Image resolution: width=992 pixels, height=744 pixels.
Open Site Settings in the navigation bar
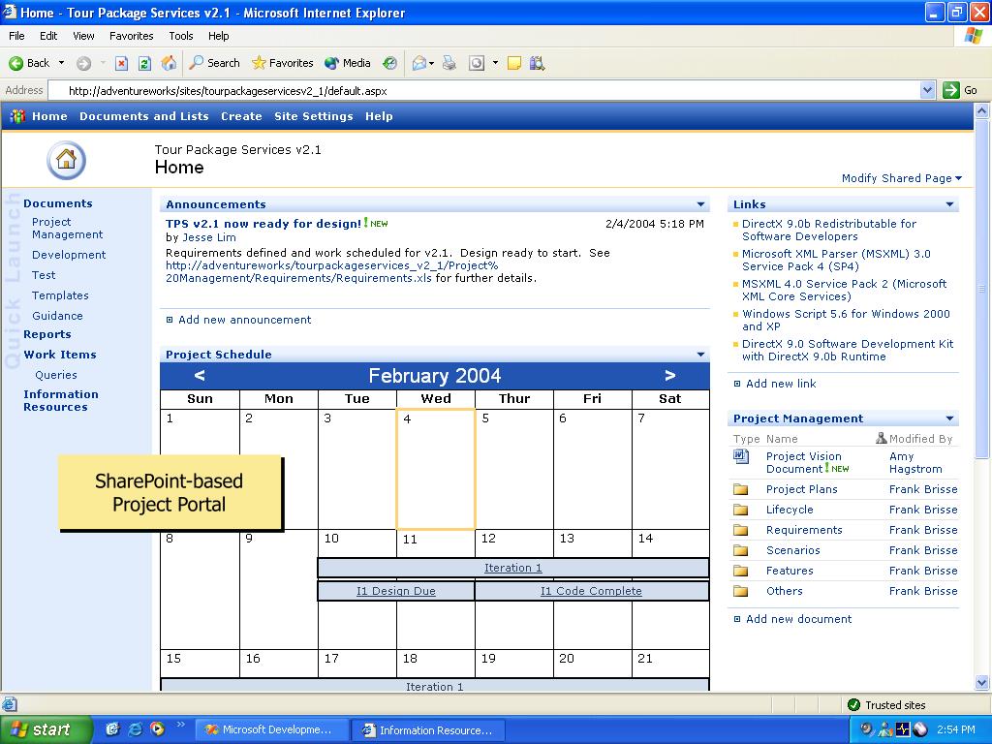point(313,116)
